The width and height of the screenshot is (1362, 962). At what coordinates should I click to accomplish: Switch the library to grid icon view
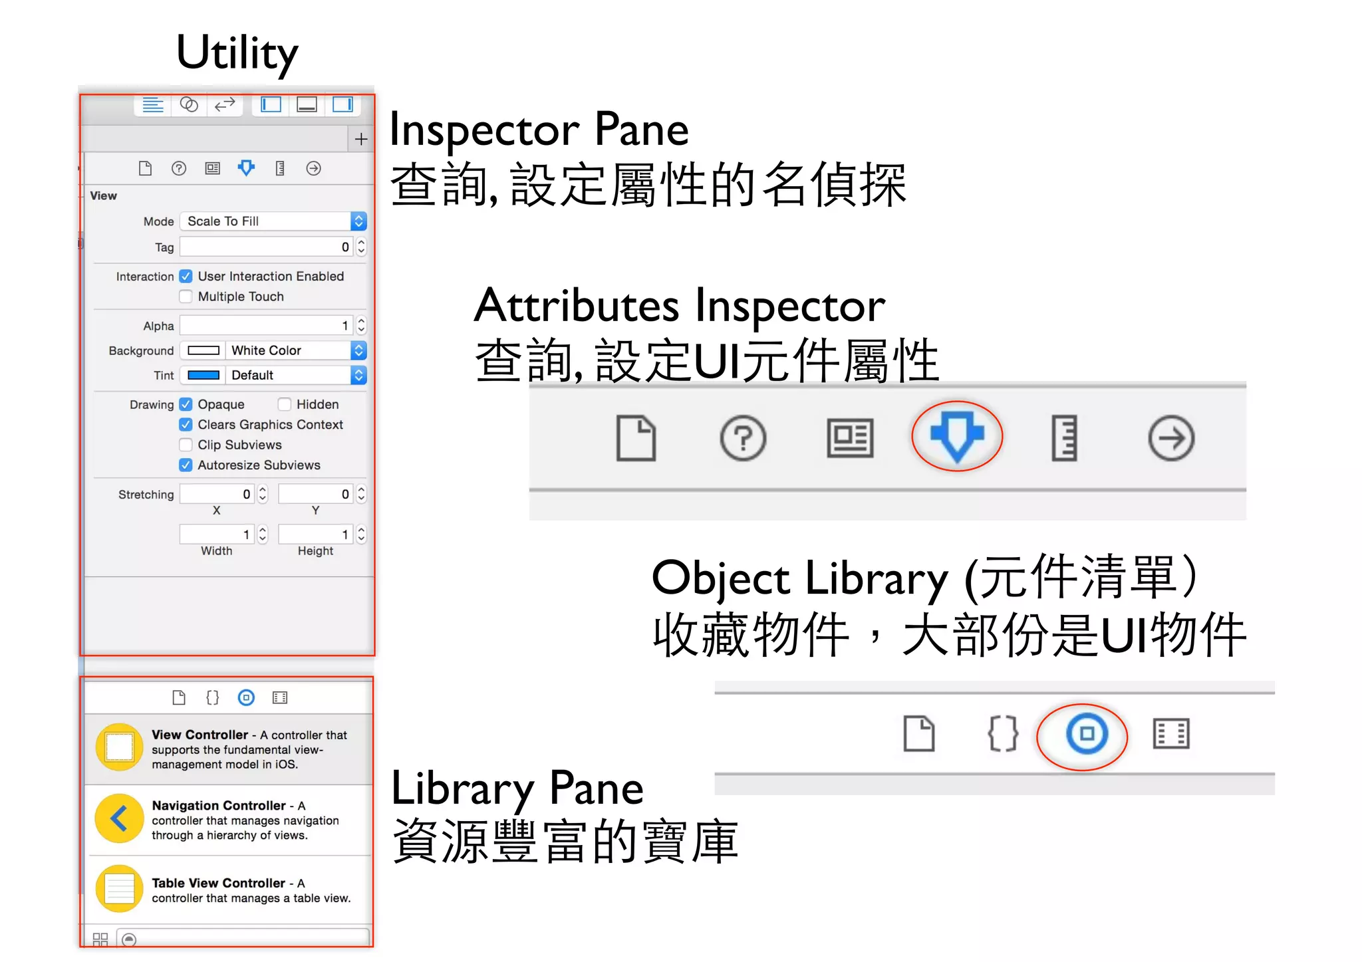pos(100,939)
